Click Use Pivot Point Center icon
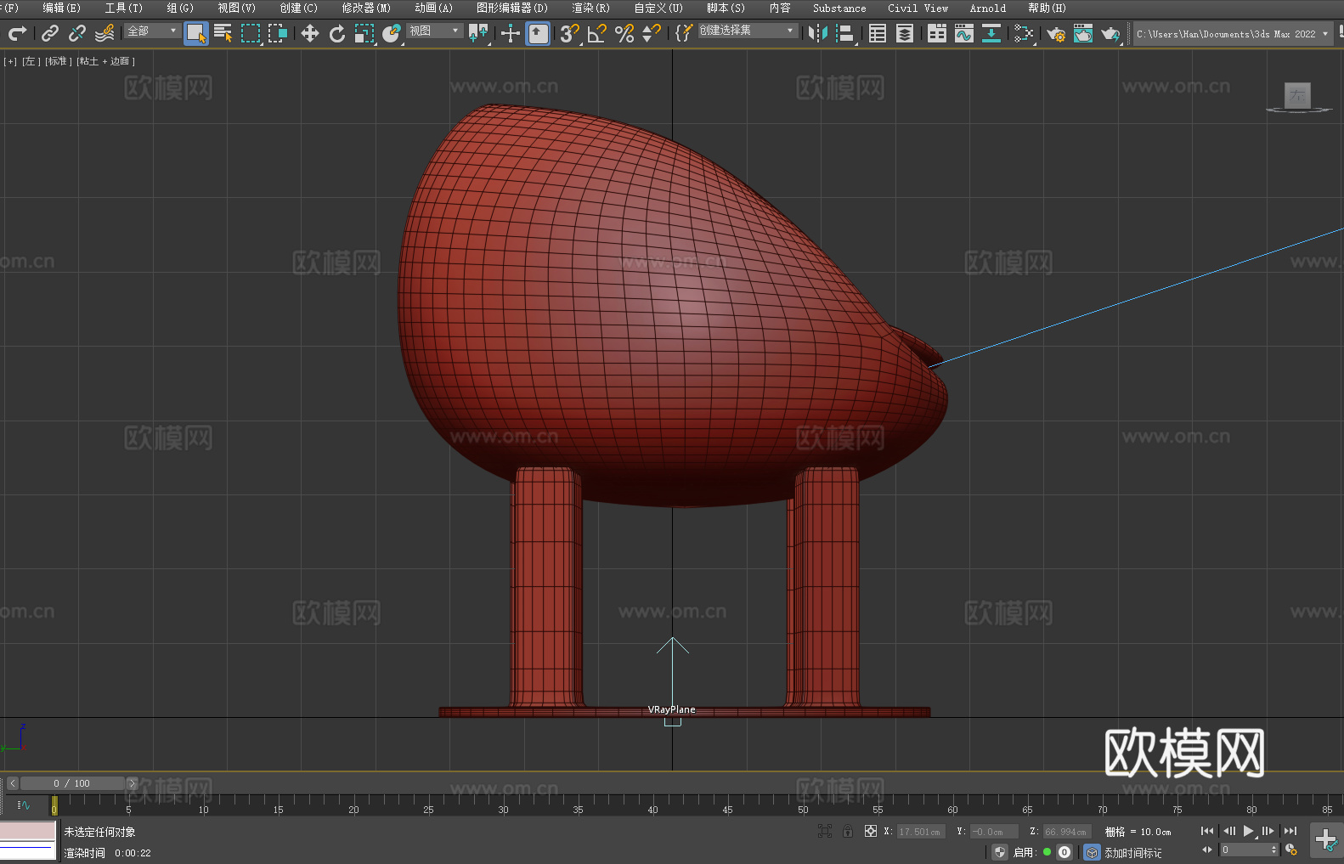Viewport: 1344px width, 864px height. [478, 33]
